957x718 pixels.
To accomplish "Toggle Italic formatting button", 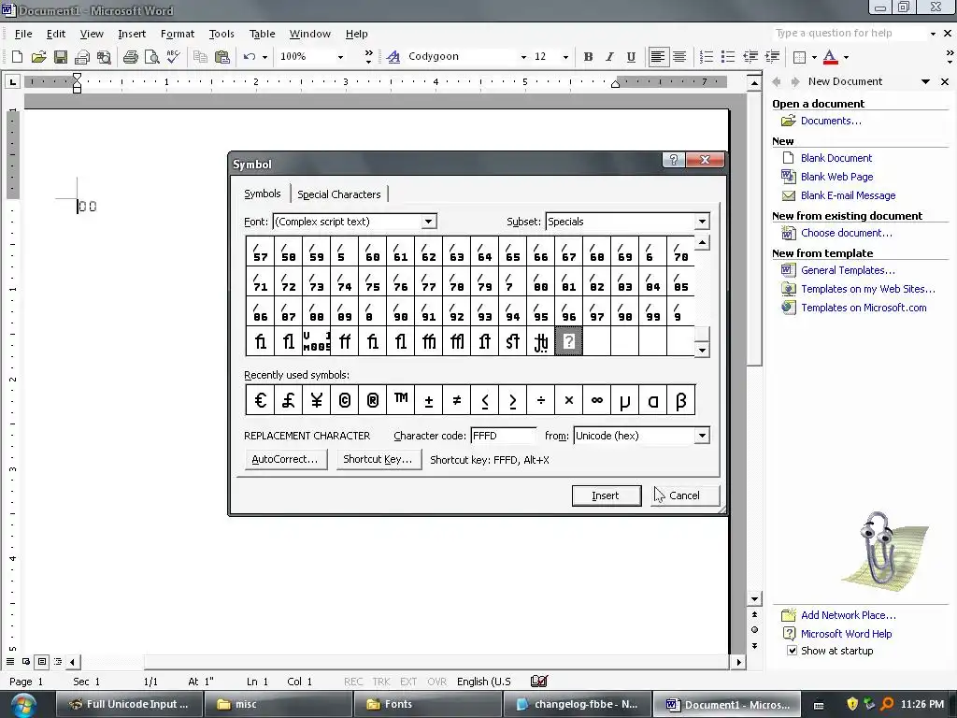I will pyautogui.click(x=609, y=57).
